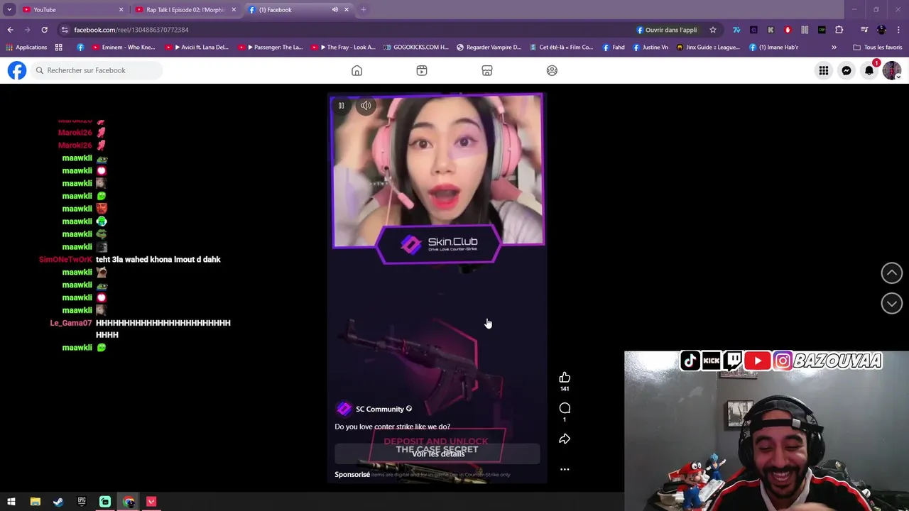Open Facebook notifications bell
This screenshot has height=511, width=909.
pyautogui.click(x=869, y=70)
